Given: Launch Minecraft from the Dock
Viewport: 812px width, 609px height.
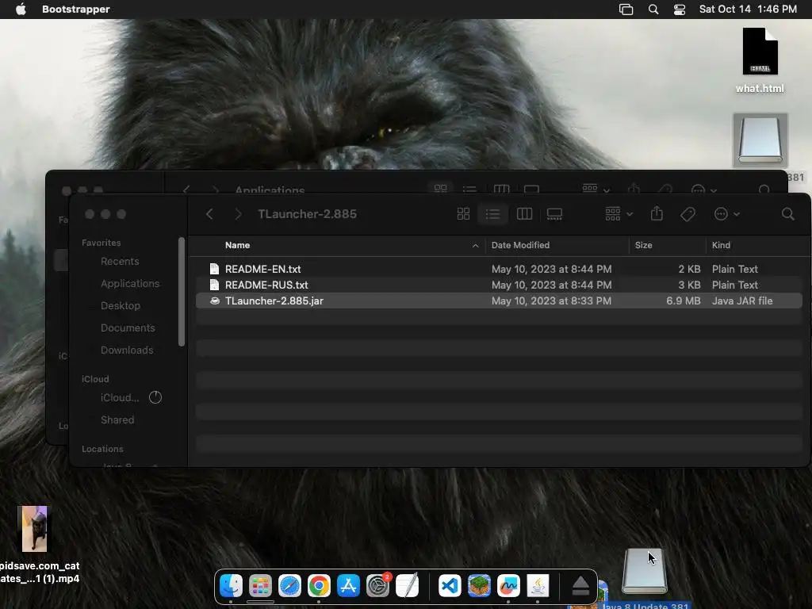Looking at the screenshot, I should (479, 586).
